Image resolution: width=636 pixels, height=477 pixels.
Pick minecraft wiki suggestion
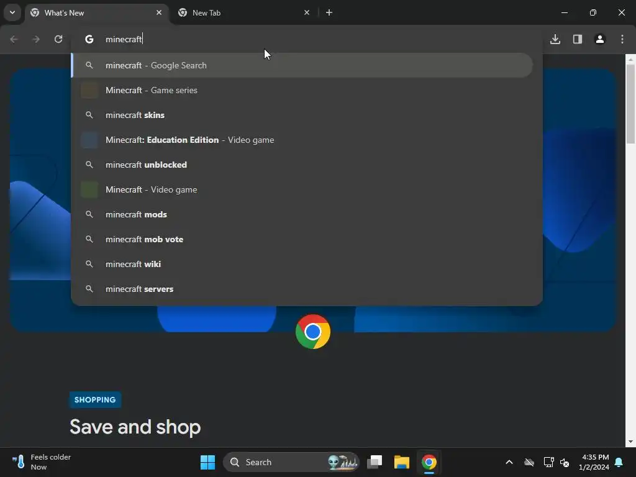tap(302, 264)
